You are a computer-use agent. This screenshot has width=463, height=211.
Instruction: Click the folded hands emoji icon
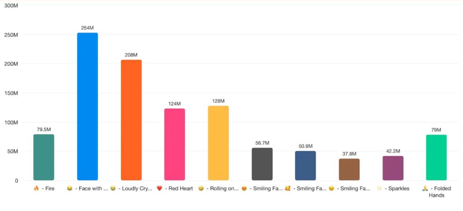coord(425,188)
